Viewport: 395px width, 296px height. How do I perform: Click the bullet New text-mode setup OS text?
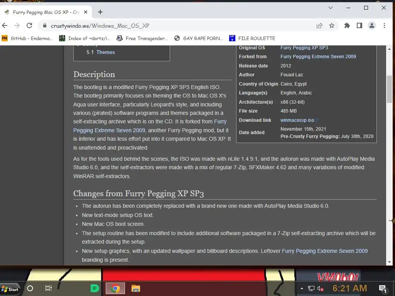(118, 215)
